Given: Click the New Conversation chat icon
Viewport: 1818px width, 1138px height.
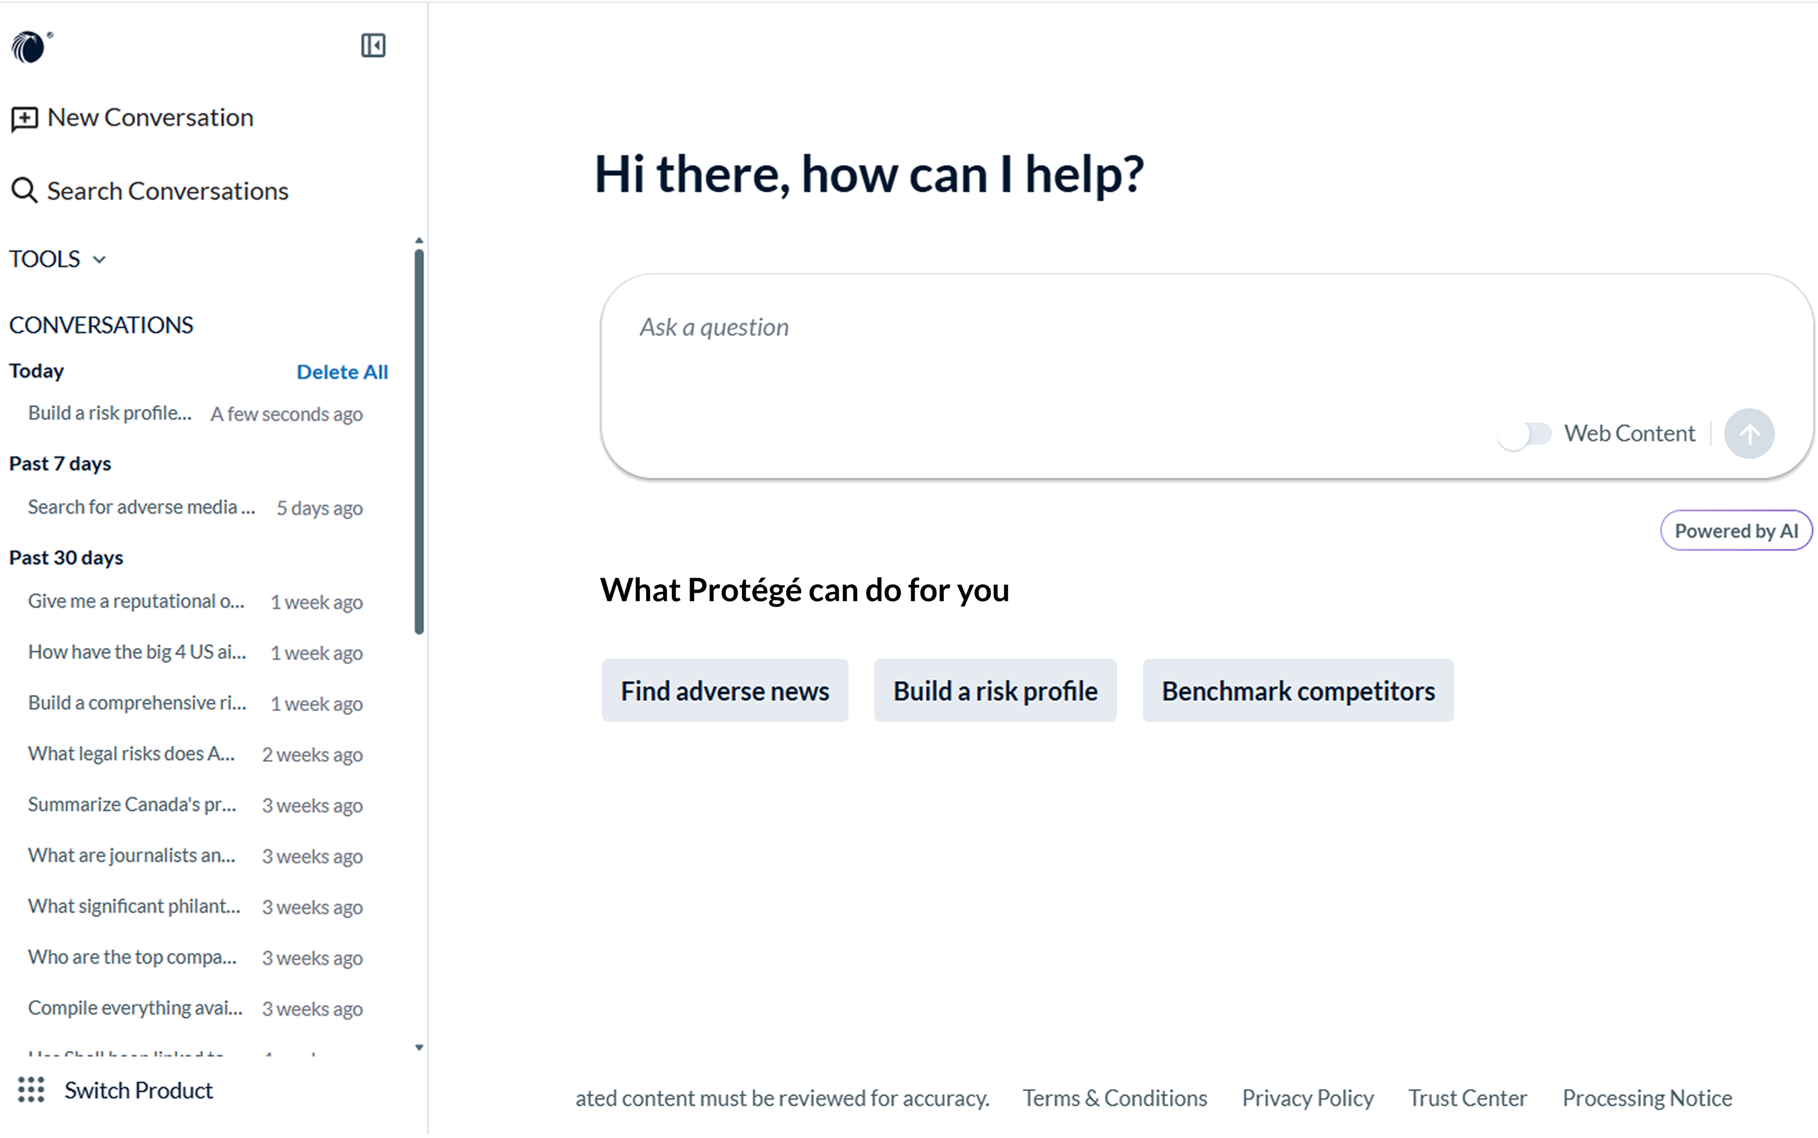Looking at the screenshot, I should 24,119.
